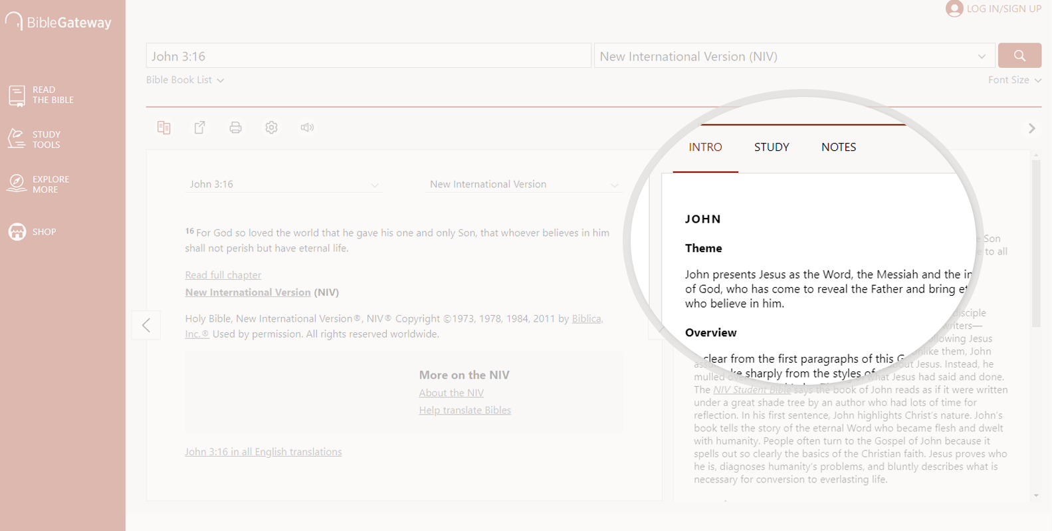Open John 3:16 passage selector dropdown
This screenshot has width=1052, height=531.
click(284, 184)
